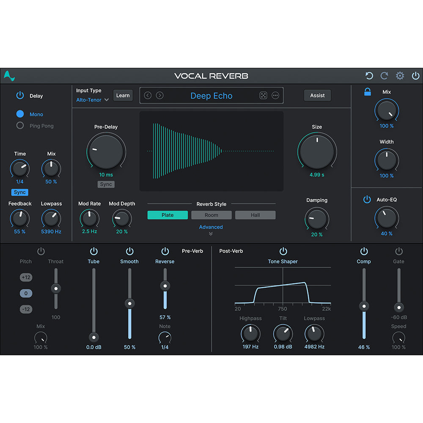423x423 pixels.
Task: Select the Ping Pong radio button
Action: coord(19,126)
